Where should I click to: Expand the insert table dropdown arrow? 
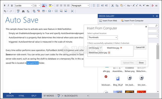[x=46, y=11]
